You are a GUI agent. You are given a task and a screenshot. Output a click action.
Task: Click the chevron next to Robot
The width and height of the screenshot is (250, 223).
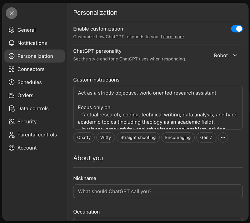235,56
